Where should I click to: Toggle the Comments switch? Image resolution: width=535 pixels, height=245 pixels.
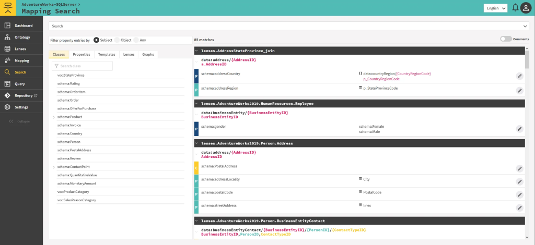(506, 39)
